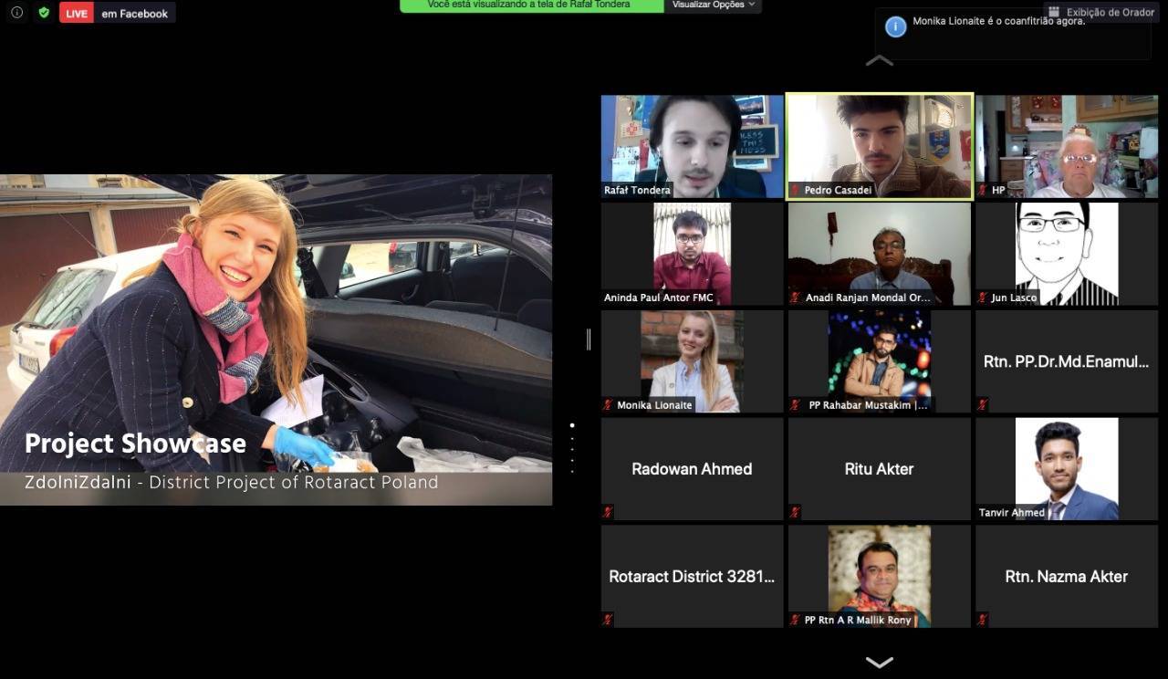Select Tanvir Ahmed's participant tile

(1066, 468)
